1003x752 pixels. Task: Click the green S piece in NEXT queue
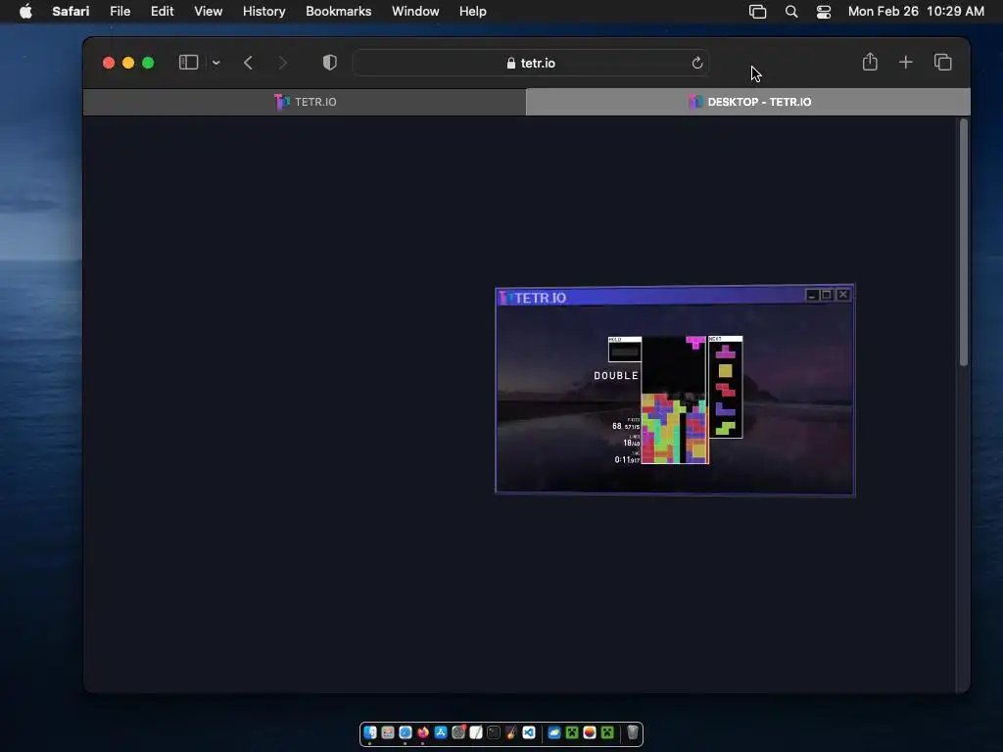click(725, 428)
